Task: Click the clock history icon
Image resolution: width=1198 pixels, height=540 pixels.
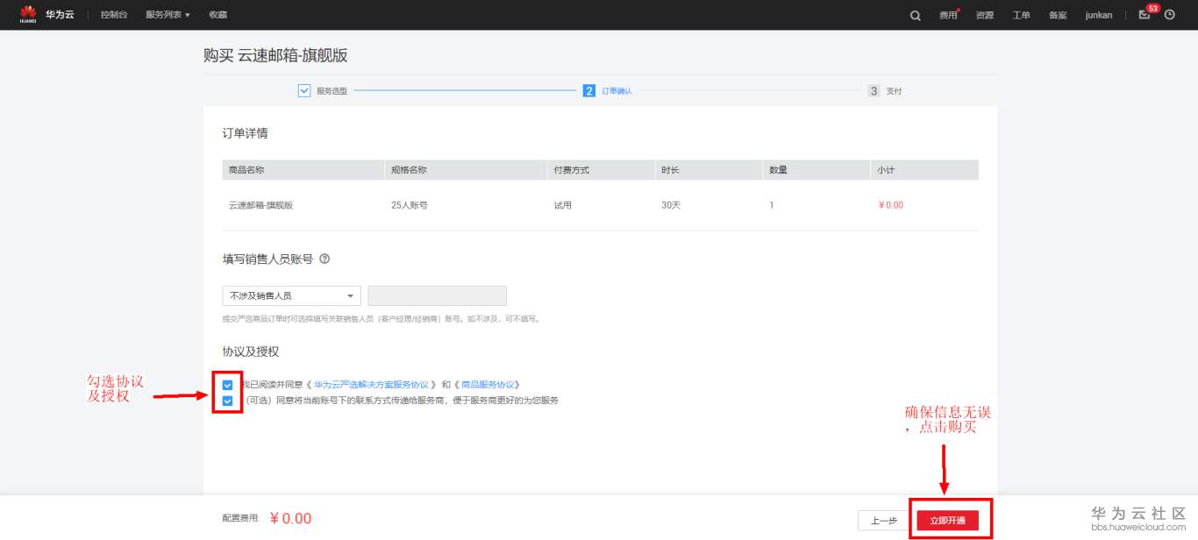Action: pos(1169,14)
